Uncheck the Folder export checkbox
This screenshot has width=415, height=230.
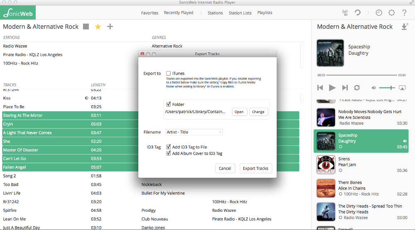tap(168, 104)
